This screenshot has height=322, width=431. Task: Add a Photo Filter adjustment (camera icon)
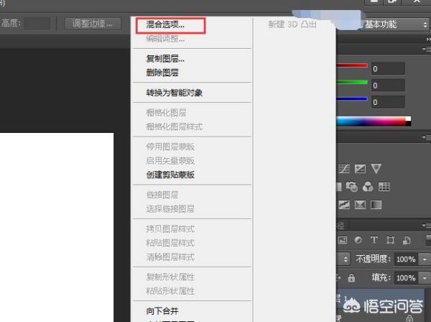pos(351,187)
